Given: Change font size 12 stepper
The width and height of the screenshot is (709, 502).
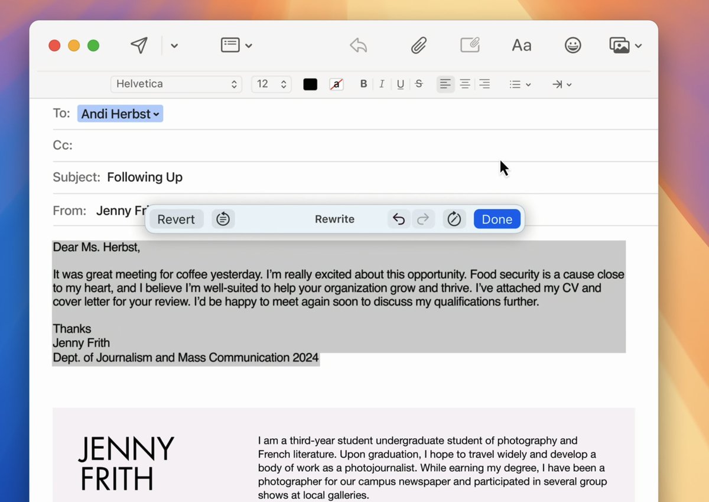Looking at the screenshot, I should 271,84.
